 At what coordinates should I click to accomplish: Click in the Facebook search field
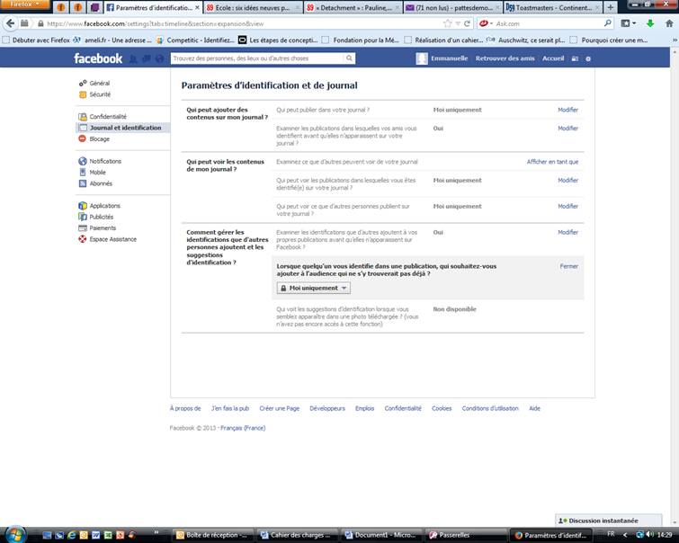pyautogui.click(x=257, y=58)
